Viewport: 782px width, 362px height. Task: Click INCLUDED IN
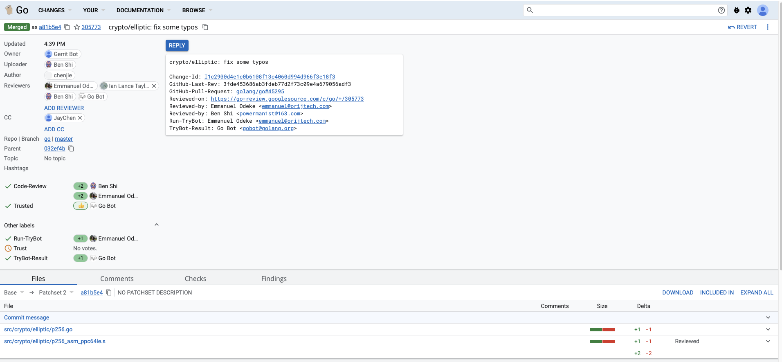pos(717,292)
